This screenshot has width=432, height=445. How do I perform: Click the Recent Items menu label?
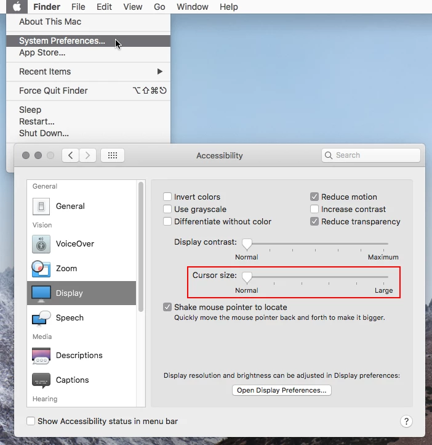(45, 71)
